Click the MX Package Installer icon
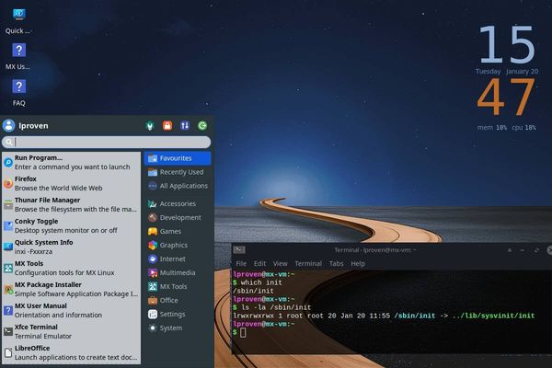This screenshot has width=552, height=368. click(8, 290)
